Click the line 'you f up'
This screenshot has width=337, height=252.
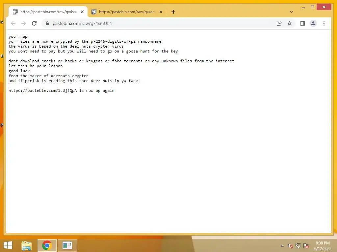coord(18,36)
